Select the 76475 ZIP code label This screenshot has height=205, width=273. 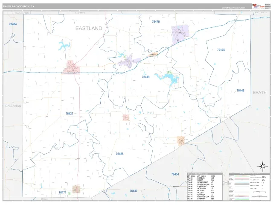(221, 50)
